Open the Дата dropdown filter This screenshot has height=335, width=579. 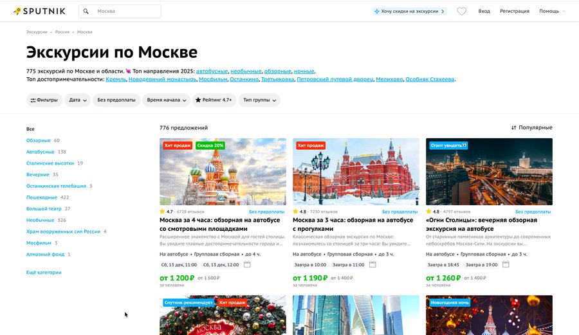[78, 100]
